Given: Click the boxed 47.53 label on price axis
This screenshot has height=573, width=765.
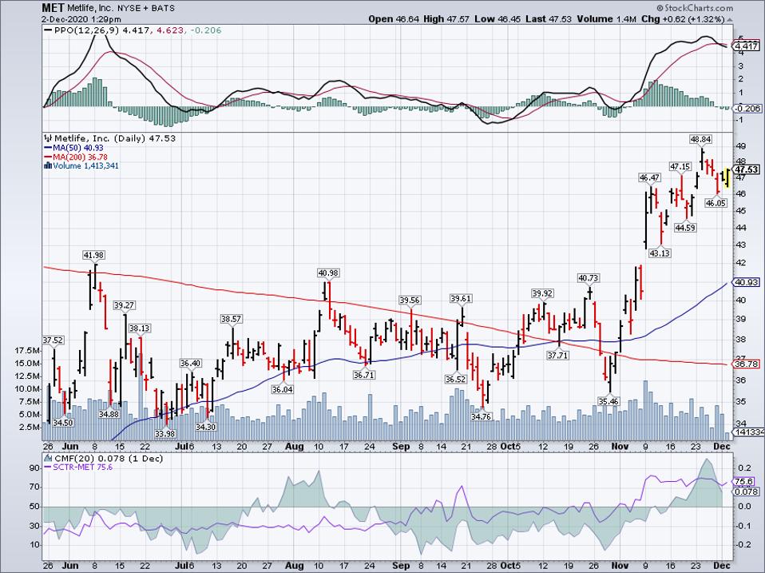Looking at the screenshot, I should (x=747, y=170).
